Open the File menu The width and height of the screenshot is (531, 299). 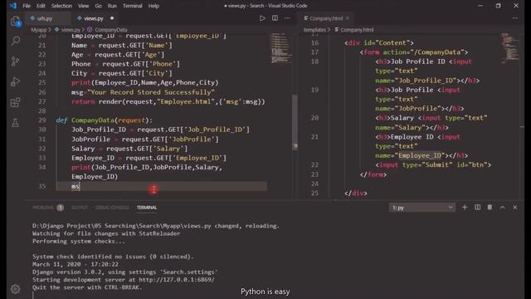point(27,6)
